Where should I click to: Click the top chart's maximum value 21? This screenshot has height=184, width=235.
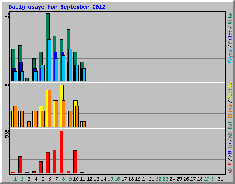coord(7,16)
